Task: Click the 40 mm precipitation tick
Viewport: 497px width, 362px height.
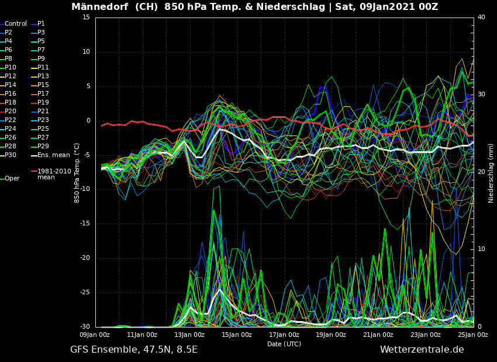Action: click(481, 18)
